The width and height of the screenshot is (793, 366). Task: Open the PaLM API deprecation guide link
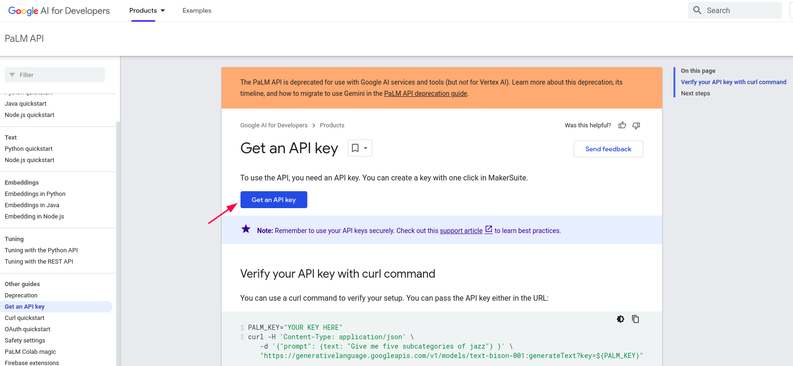tap(425, 93)
